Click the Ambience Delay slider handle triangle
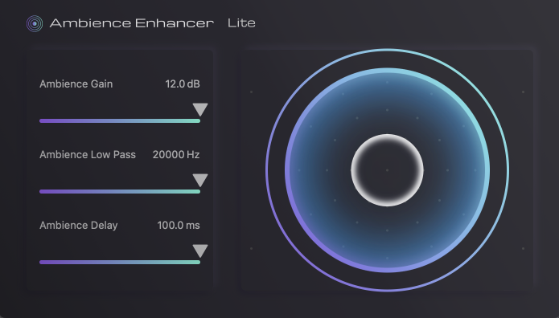The height and width of the screenshot is (318, 559). (x=200, y=251)
